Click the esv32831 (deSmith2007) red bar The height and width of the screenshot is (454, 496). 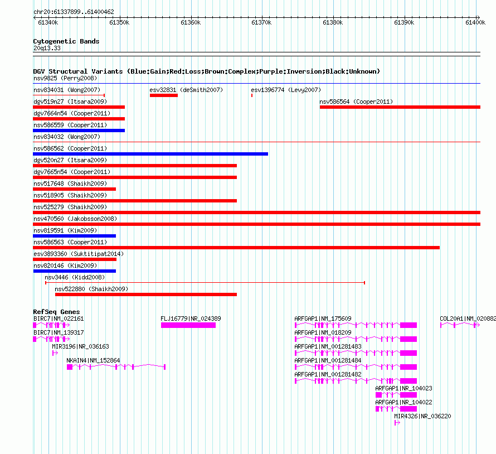[163, 95]
